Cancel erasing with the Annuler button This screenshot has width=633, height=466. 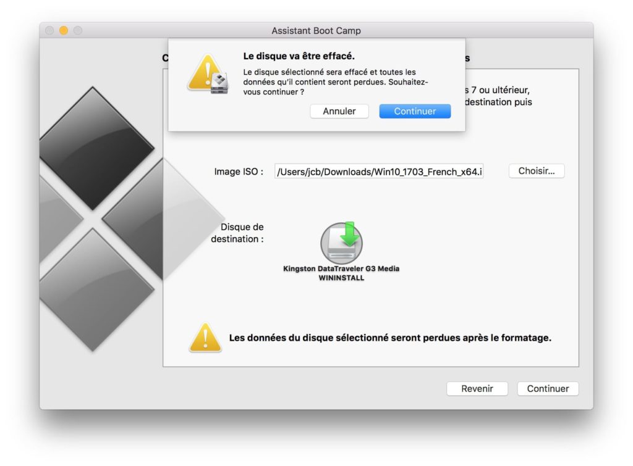(339, 111)
